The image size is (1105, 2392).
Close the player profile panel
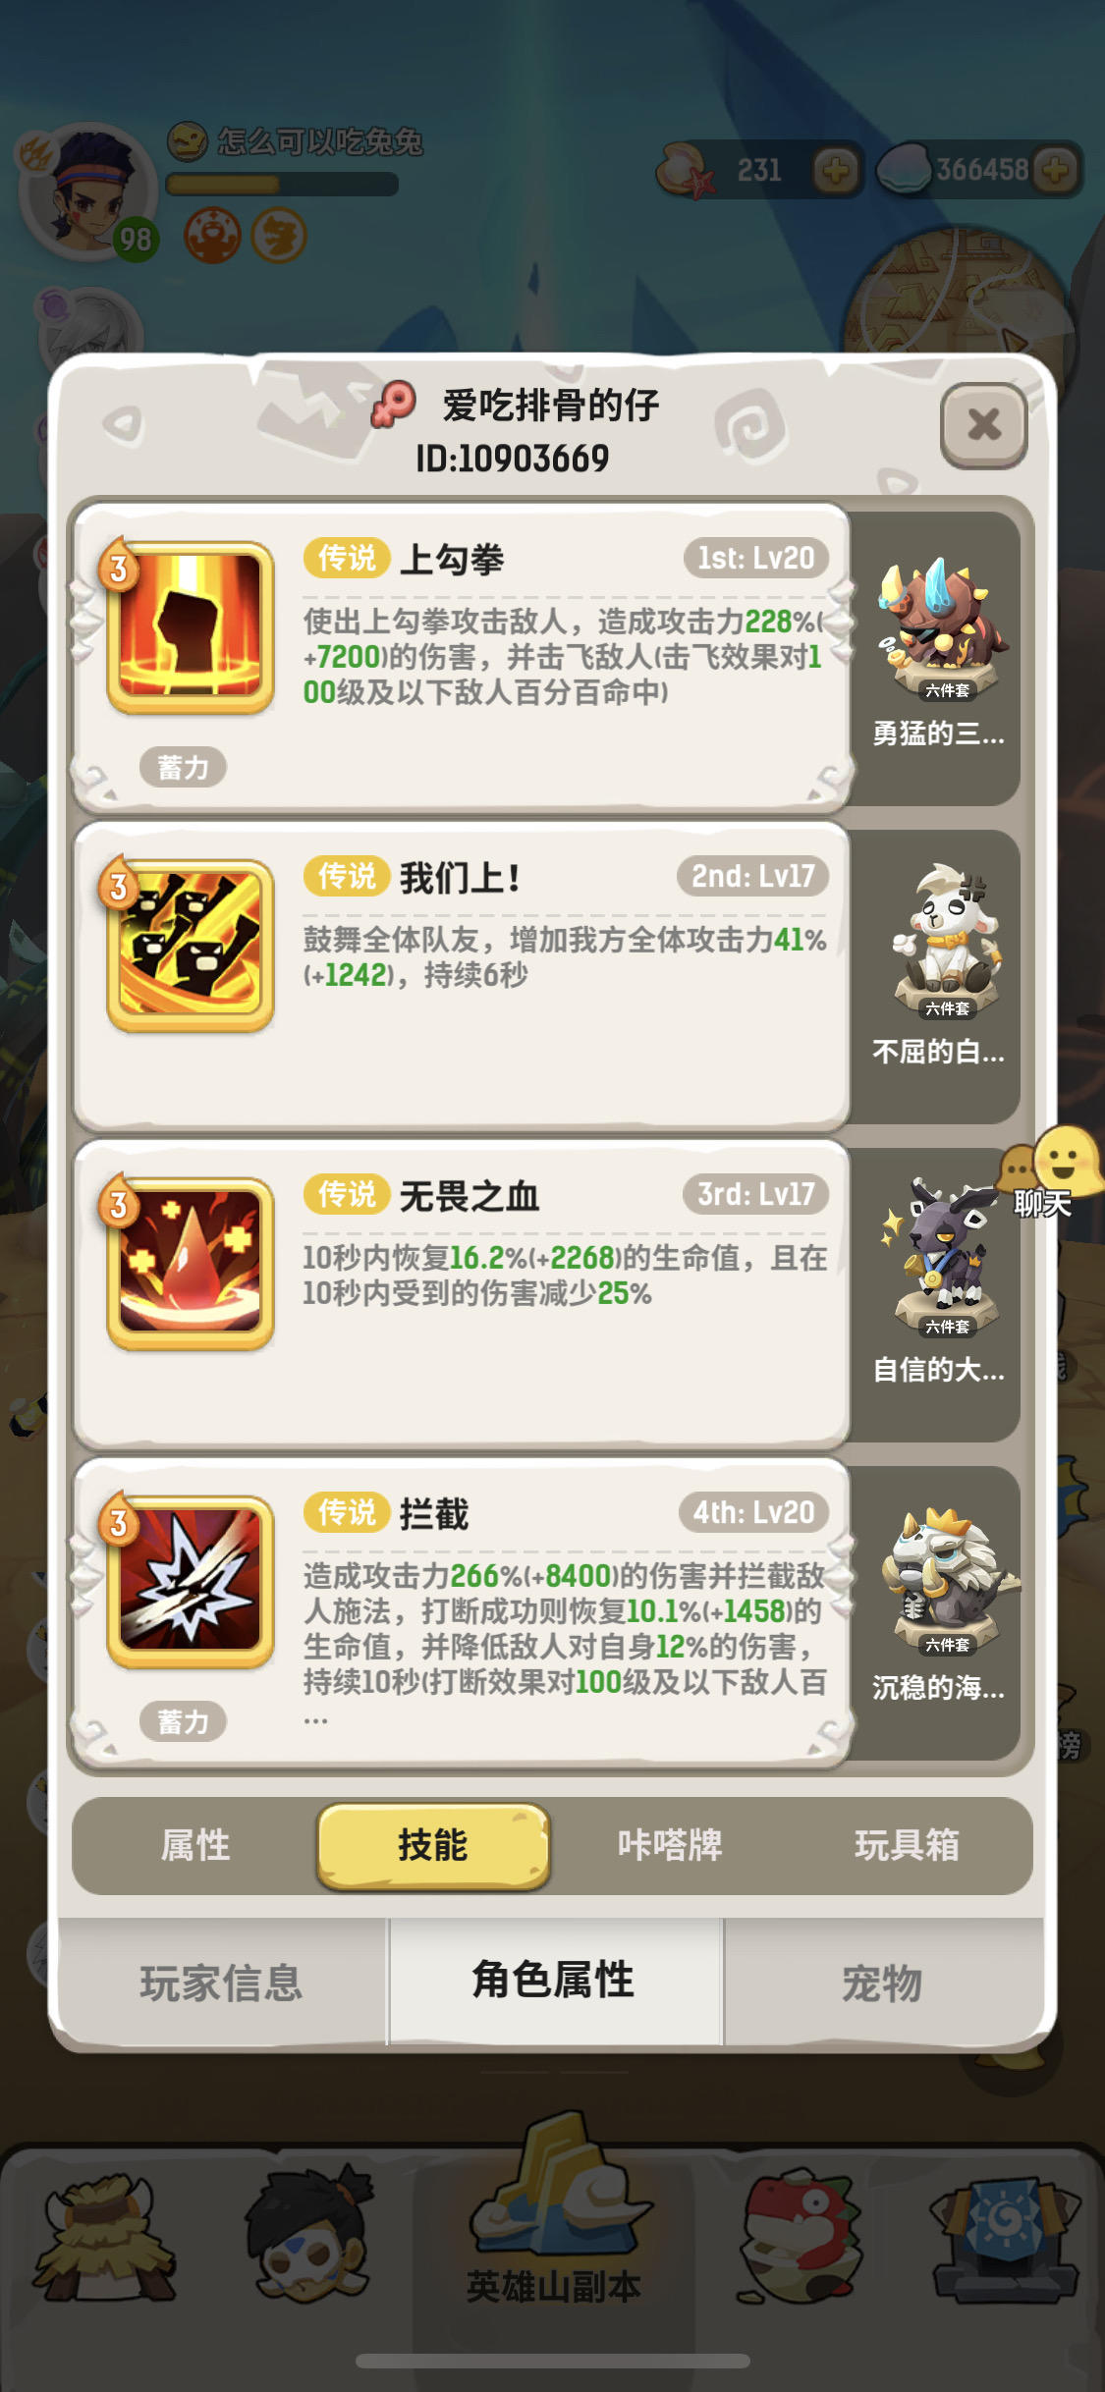point(984,425)
